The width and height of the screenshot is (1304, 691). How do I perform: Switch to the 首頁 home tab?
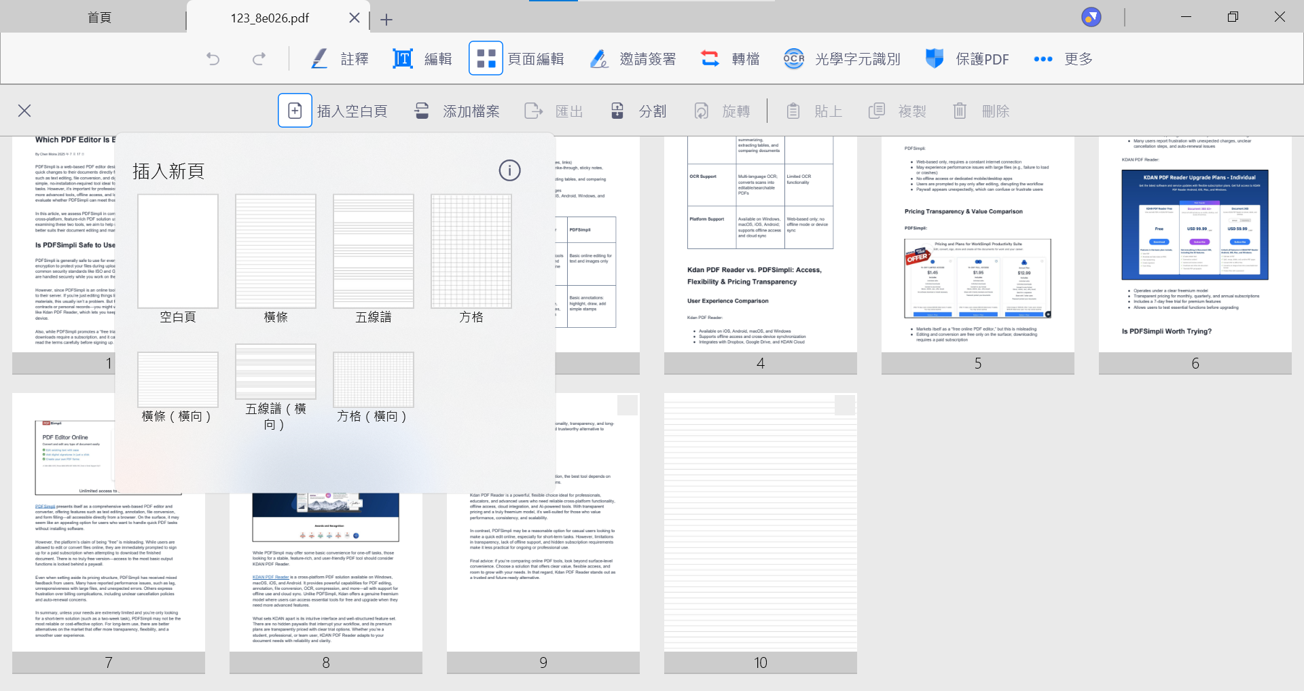click(x=99, y=18)
